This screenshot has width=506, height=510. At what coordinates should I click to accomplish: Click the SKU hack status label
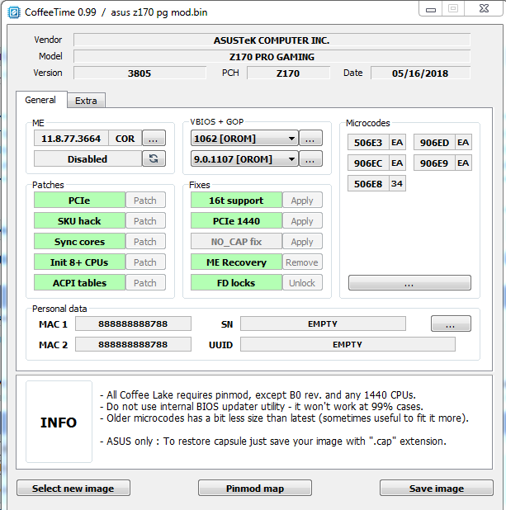pos(79,221)
